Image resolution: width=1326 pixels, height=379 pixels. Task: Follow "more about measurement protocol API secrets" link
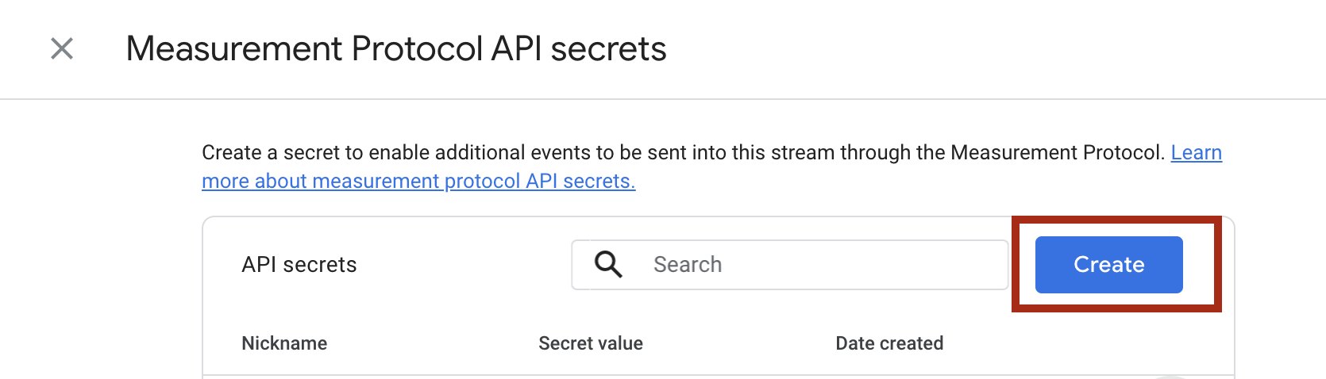point(418,182)
